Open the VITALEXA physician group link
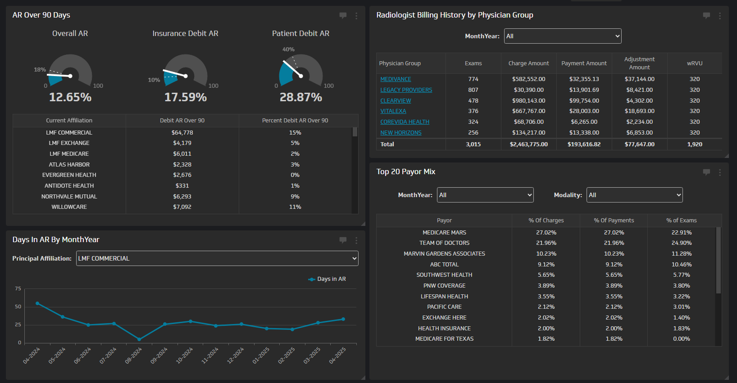 393,111
